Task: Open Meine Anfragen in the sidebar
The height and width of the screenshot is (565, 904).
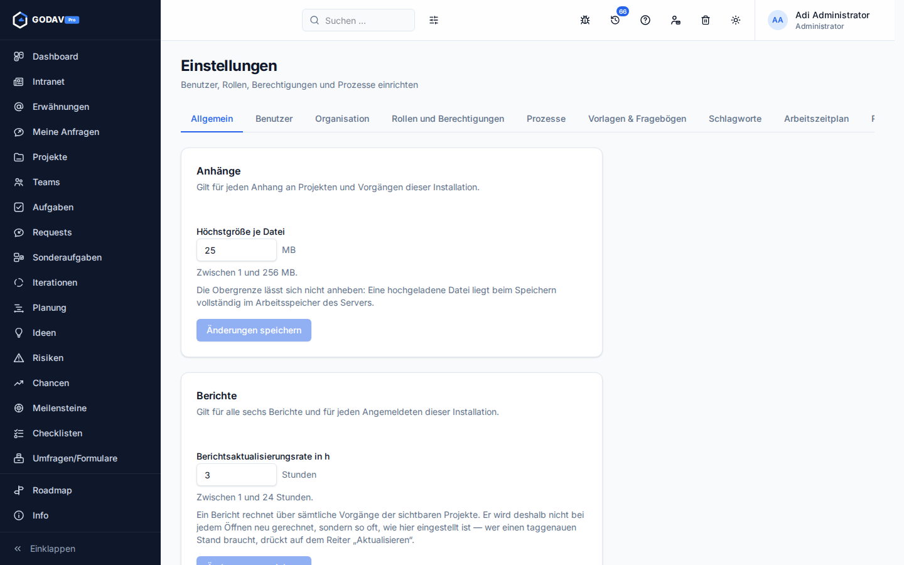Action: click(x=80, y=132)
